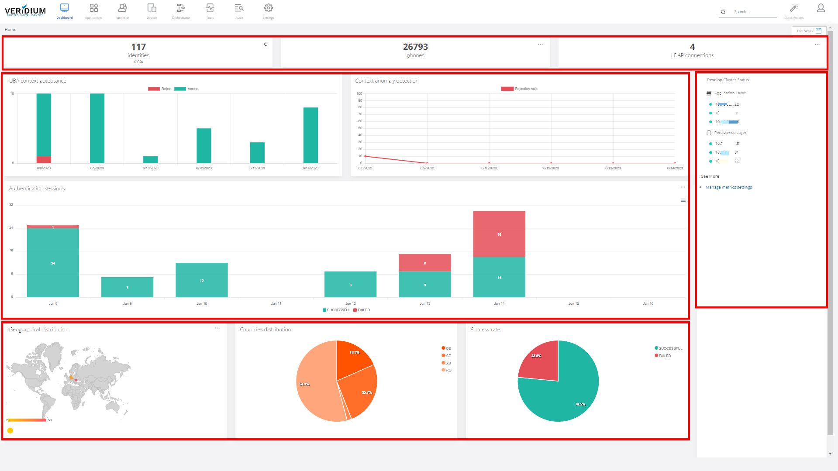Toggle FAILED series in Success rate legend
Screen dimensions: 838x471
[662, 356]
